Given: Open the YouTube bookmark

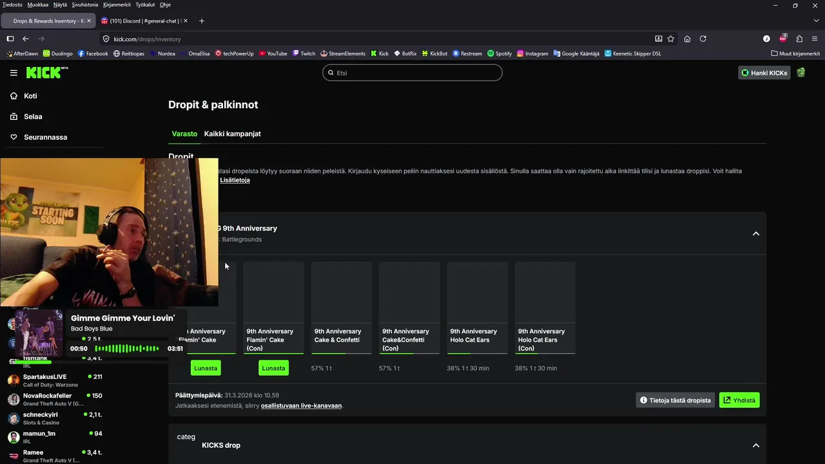Looking at the screenshot, I should pyautogui.click(x=273, y=53).
